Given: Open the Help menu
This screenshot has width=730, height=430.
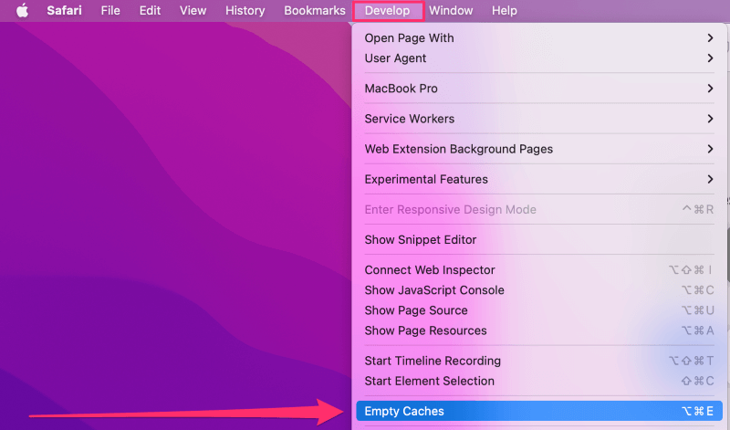Looking at the screenshot, I should 504,11.
